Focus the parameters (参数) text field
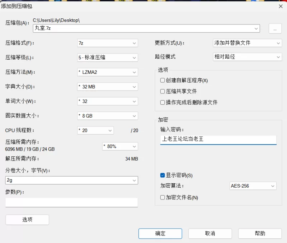The image size is (287, 243). 71,202
